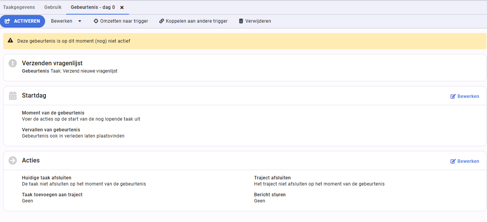Edit the Acties section via Bewerken link
The image size is (487, 222).
(x=465, y=161)
